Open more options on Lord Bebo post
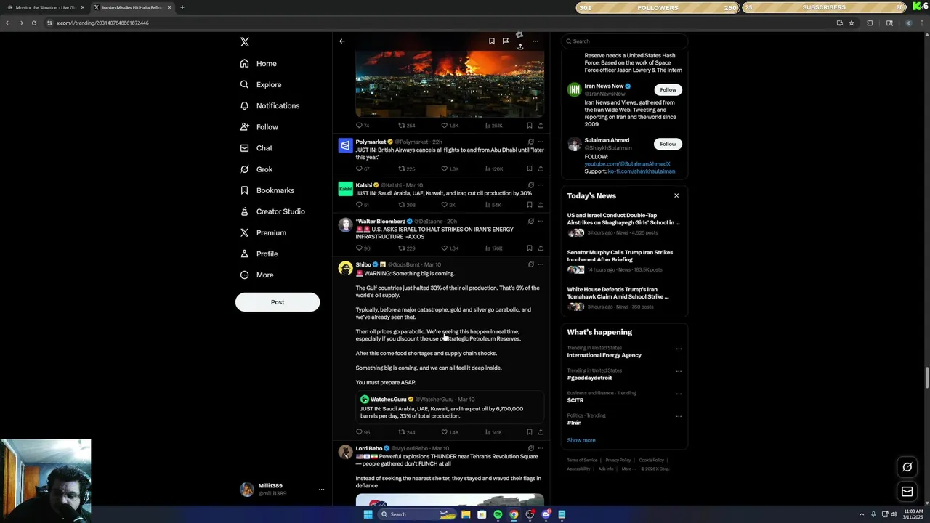 [541, 448]
